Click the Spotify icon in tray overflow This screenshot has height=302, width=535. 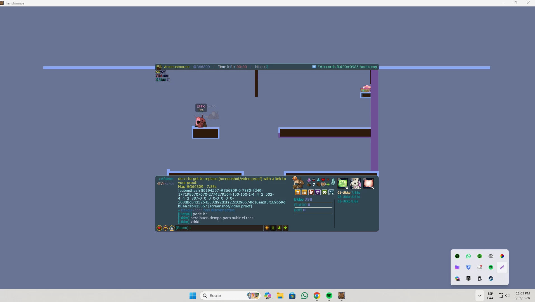point(491,267)
